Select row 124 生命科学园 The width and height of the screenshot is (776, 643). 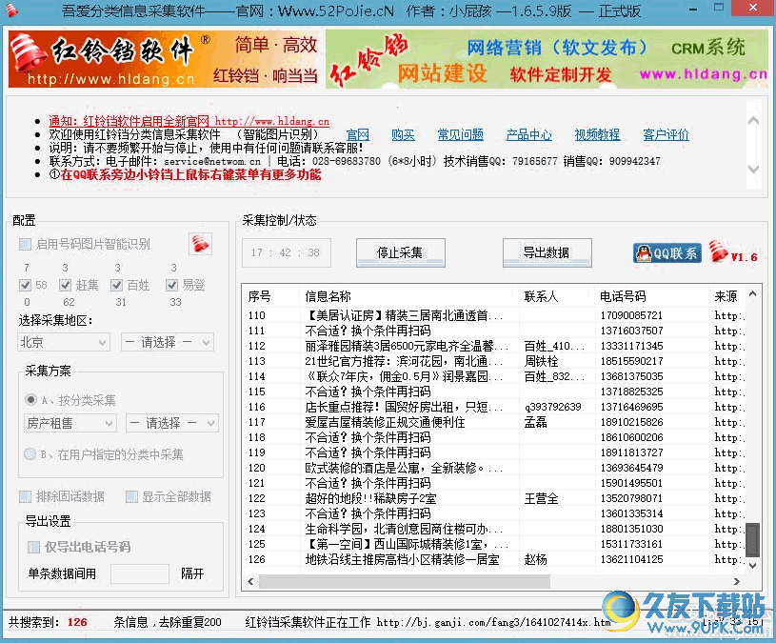[x=494, y=529]
